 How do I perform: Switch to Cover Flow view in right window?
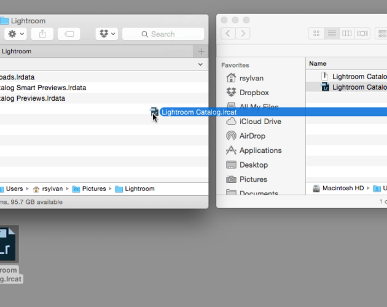click(362, 33)
